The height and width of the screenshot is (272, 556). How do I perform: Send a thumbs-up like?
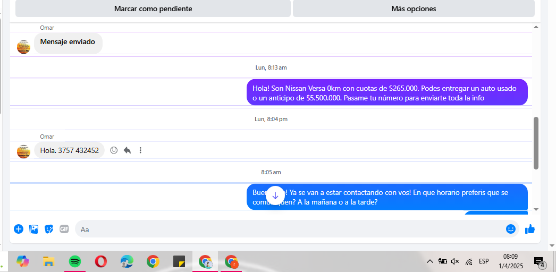pos(530,229)
